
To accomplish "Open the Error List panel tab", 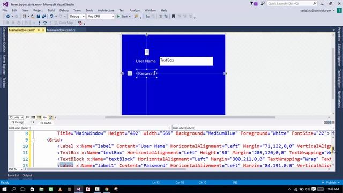I will 13,175.
